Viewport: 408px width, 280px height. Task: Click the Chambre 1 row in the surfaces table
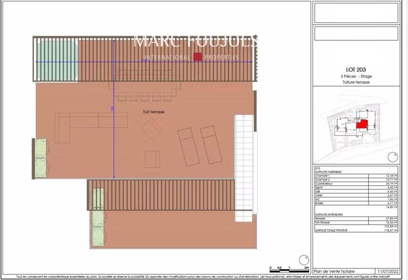pos(355,175)
